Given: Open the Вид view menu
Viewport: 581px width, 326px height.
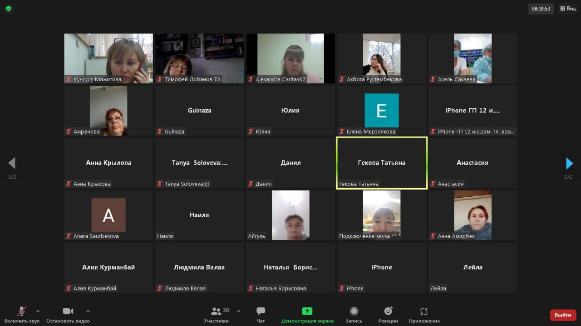Looking at the screenshot, I should [x=568, y=9].
